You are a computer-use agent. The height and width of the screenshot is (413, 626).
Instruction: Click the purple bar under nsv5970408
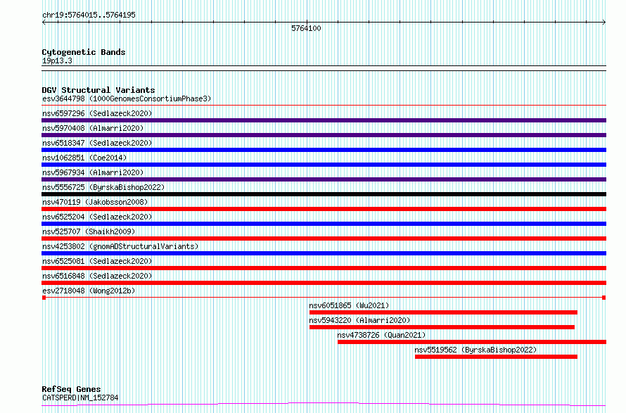pos(324,135)
